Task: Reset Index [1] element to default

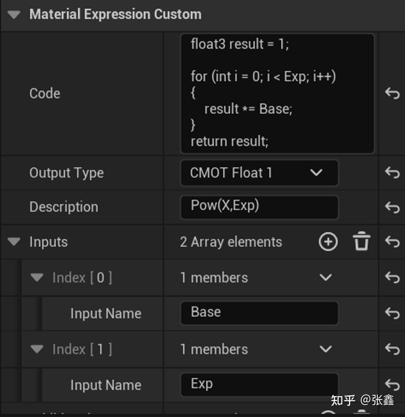Action: (392, 349)
